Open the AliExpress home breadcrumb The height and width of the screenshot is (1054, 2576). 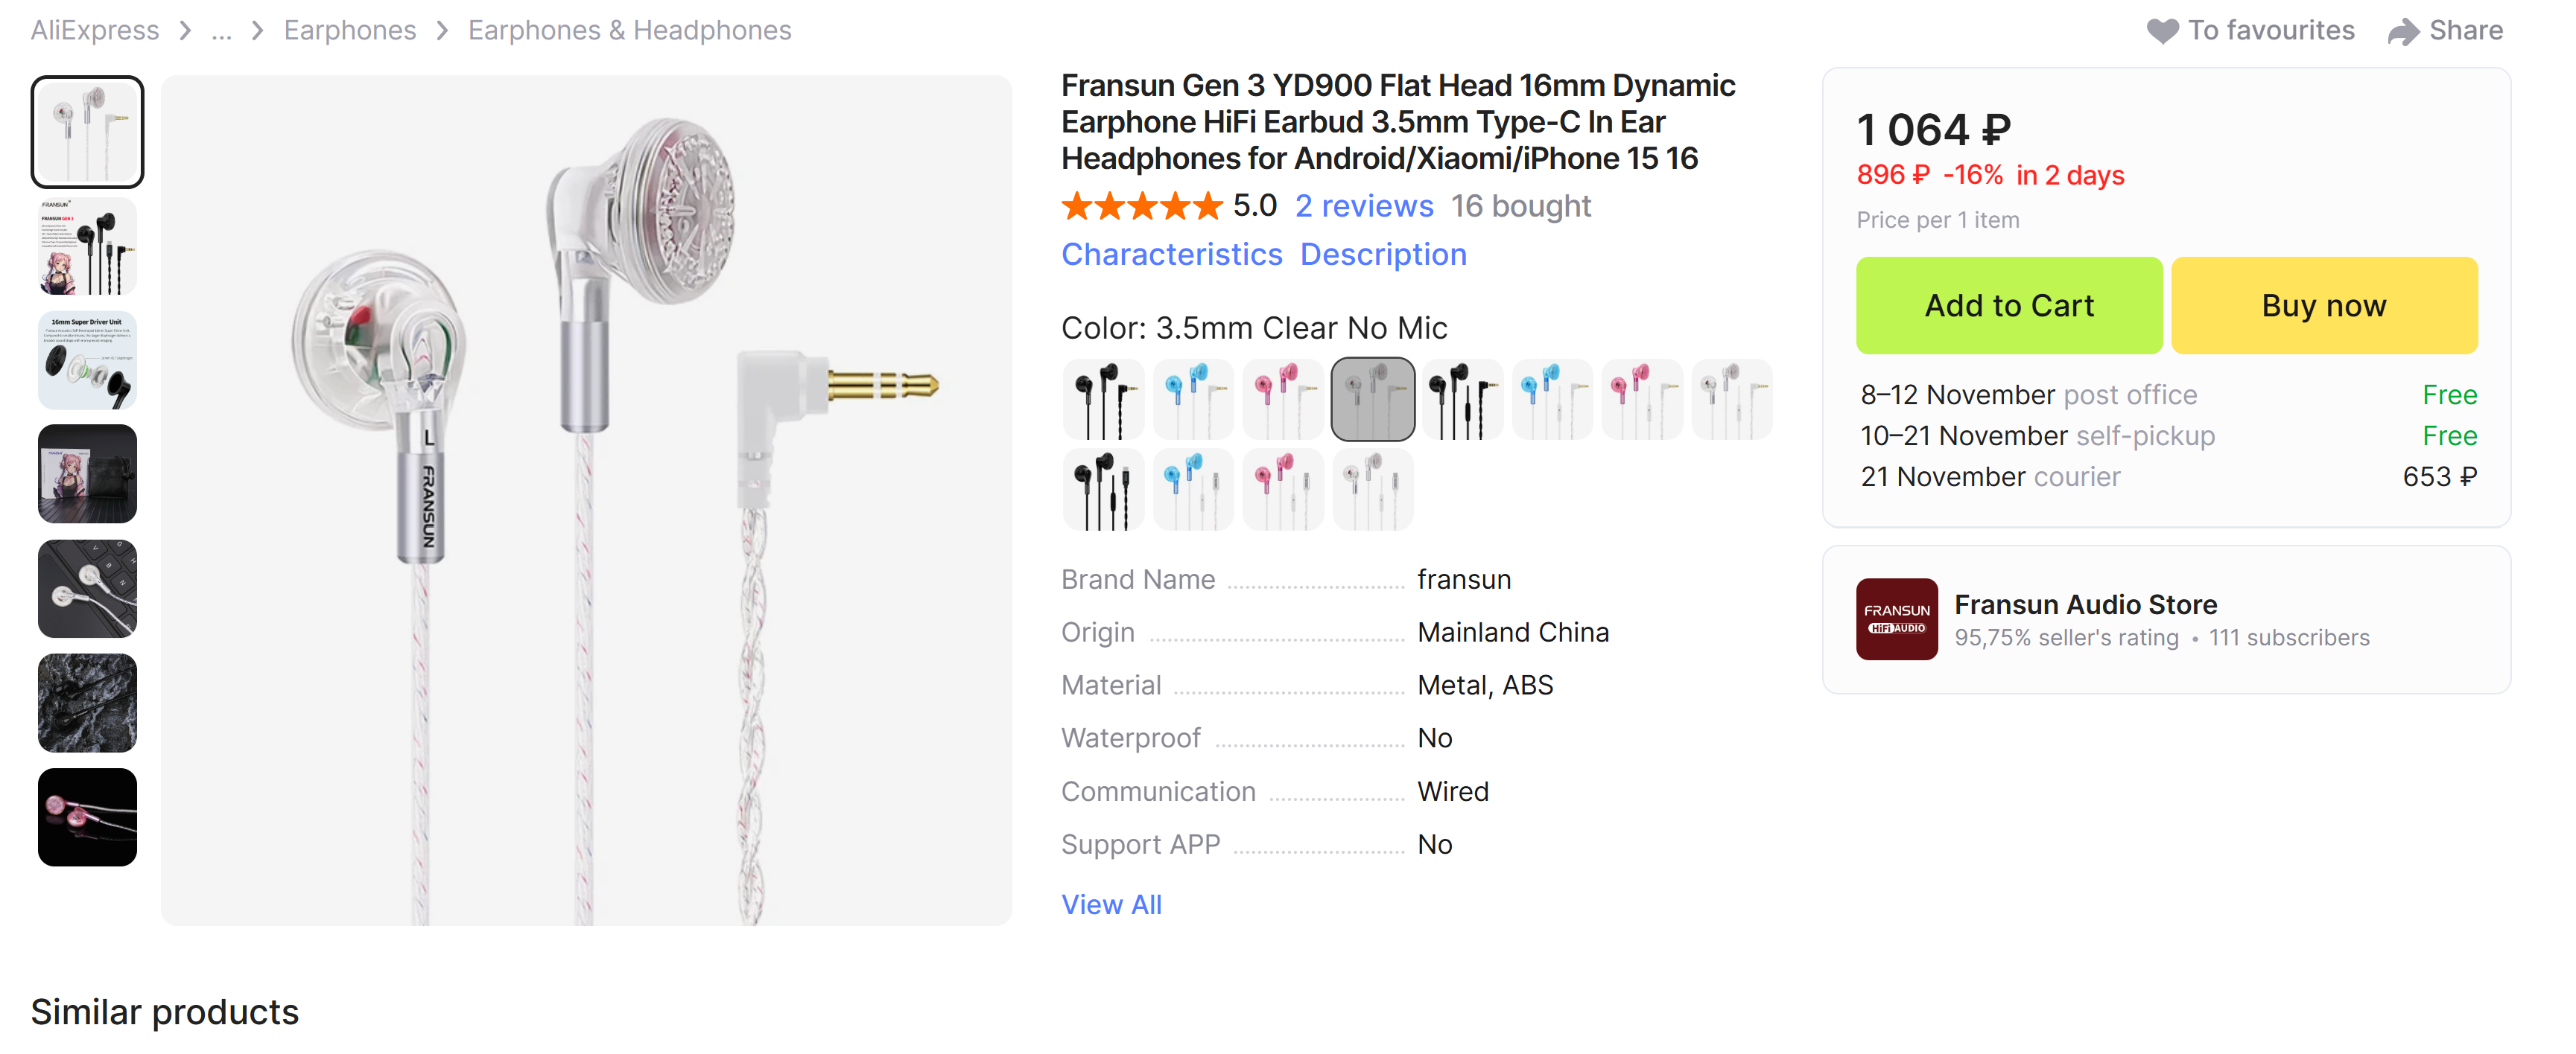(94, 31)
